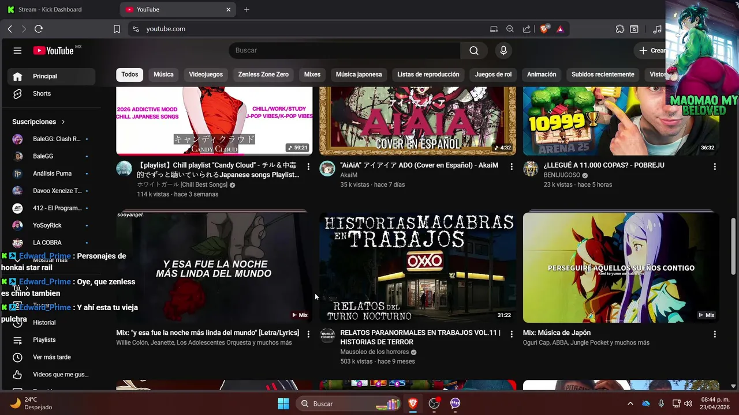
Task: Click the zoom magnifier in address bar
Action: [510, 29]
